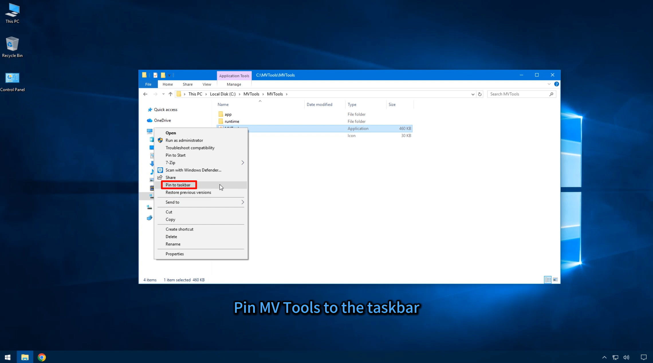653x363 pixels.
Task: Select the Pin to taskbar option
Action: click(x=178, y=185)
